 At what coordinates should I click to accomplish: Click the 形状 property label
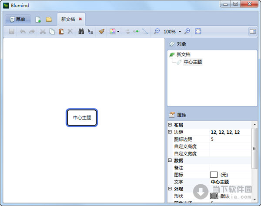pyautogui.click(x=179, y=196)
